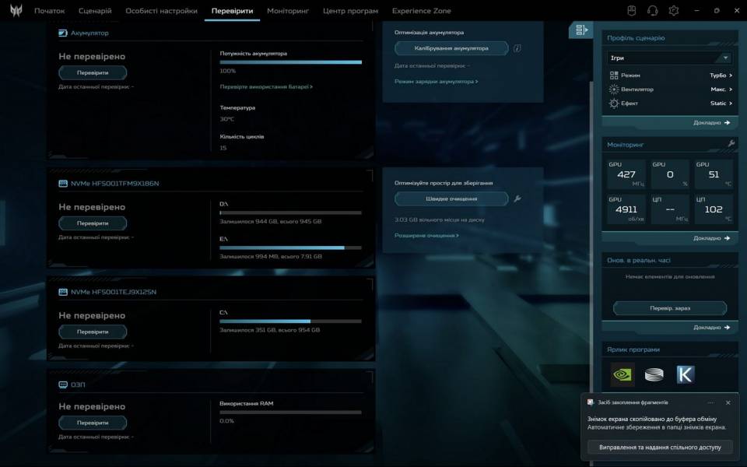Launch the coil-shaped app shortcut
Image resolution: width=747 pixels, height=467 pixels.
point(654,374)
